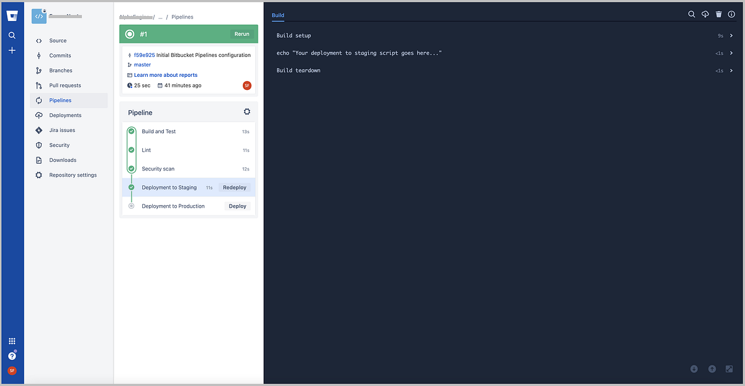
Task: Open the Pull requests list
Action: click(64, 85)
